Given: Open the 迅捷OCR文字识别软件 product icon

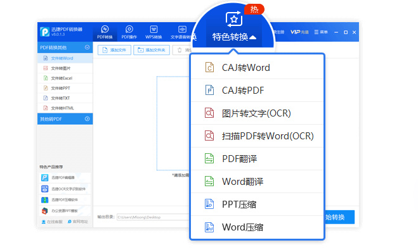Looking at the screenshot, I should tap(44, 189).
